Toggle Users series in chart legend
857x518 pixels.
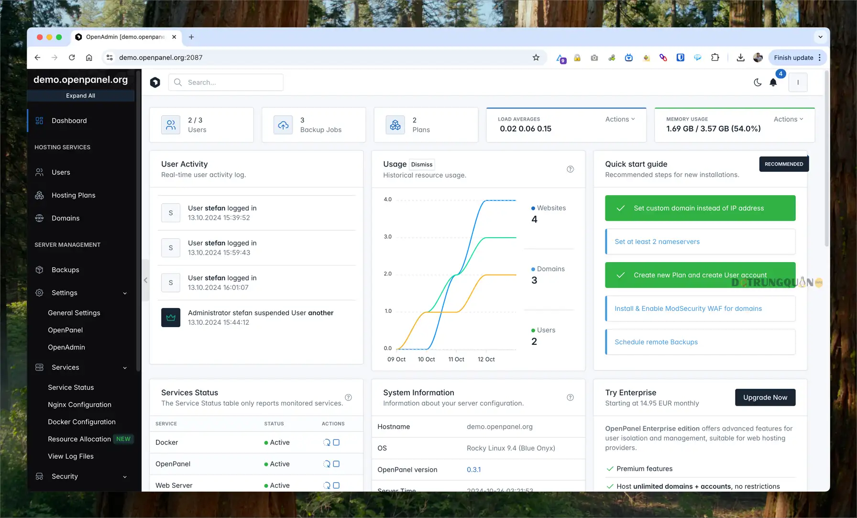543,331
